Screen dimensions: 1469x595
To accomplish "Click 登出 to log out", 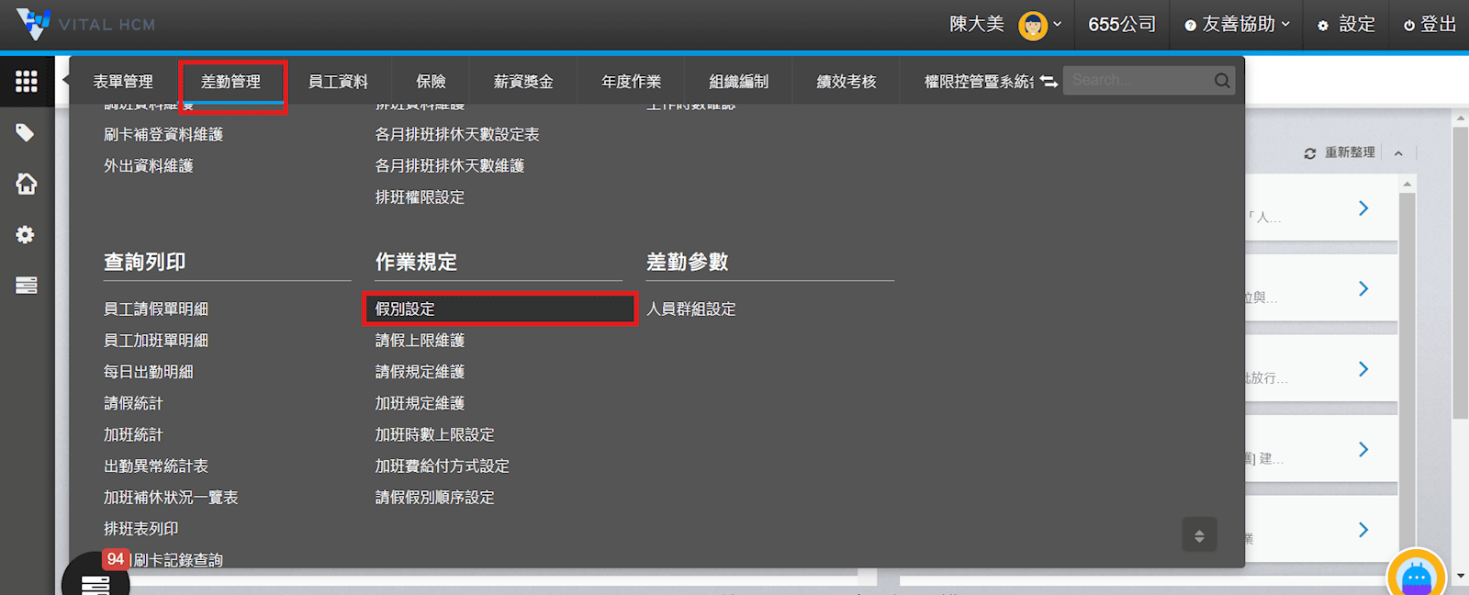I will tap(1430, 25).
